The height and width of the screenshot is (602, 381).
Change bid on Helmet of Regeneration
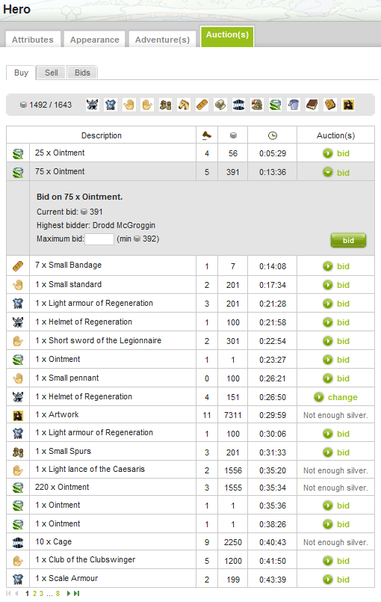pyautogui.click(x=336, y=397)
